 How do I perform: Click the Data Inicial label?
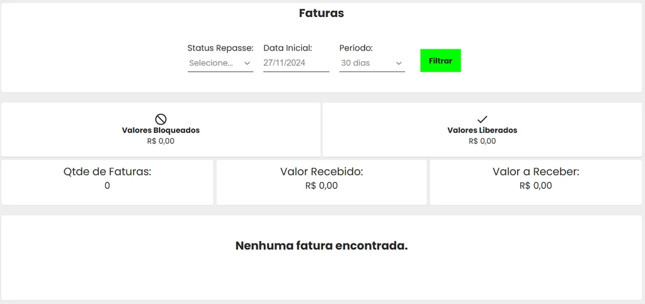(x=288, y=48)
